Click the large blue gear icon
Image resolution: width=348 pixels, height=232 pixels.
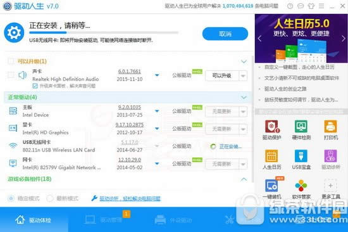pos(14,33)
